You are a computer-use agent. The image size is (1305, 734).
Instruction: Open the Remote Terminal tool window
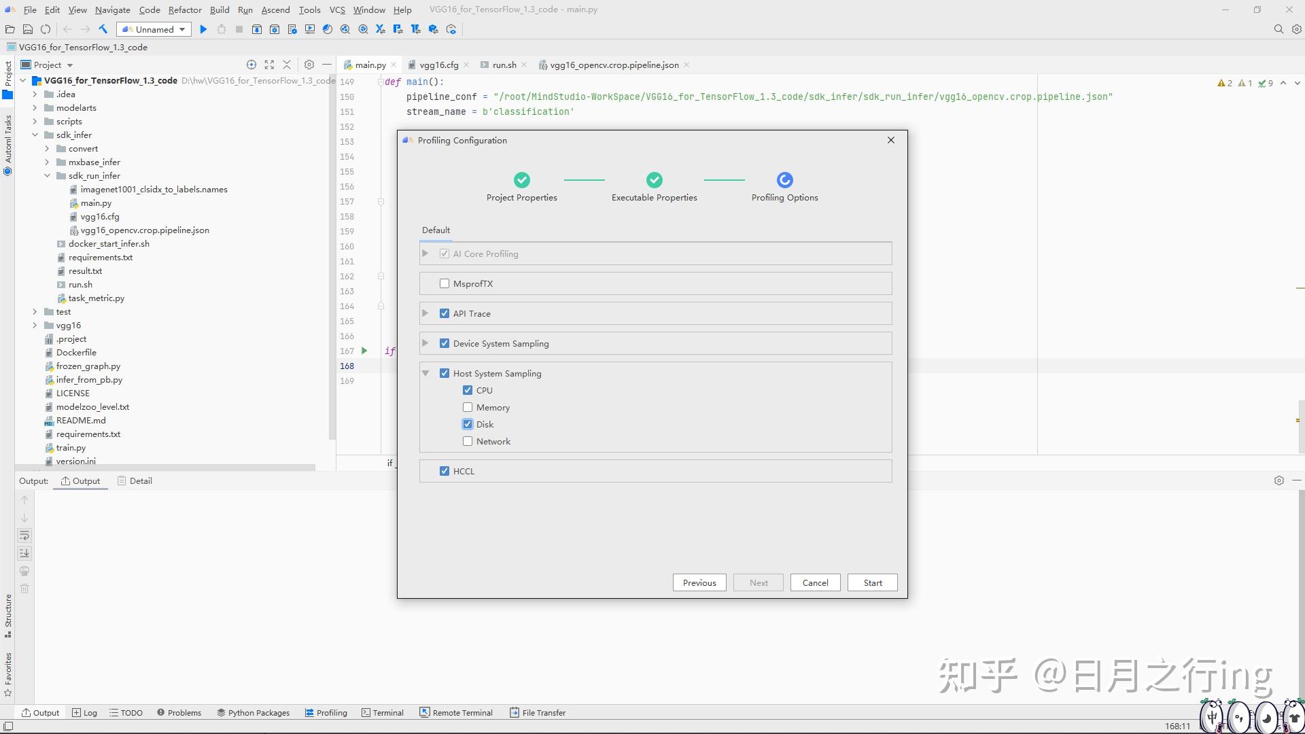[456, 712]
